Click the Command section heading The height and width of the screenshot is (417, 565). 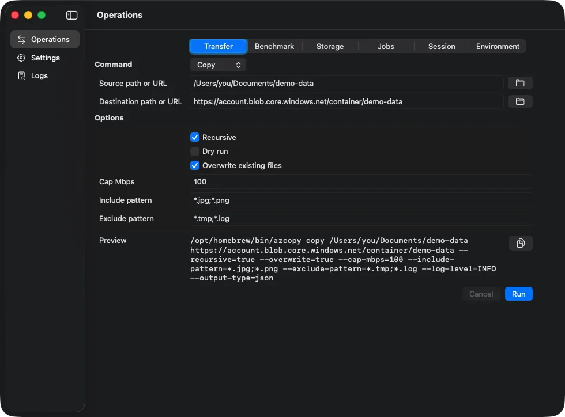(113, 64)
